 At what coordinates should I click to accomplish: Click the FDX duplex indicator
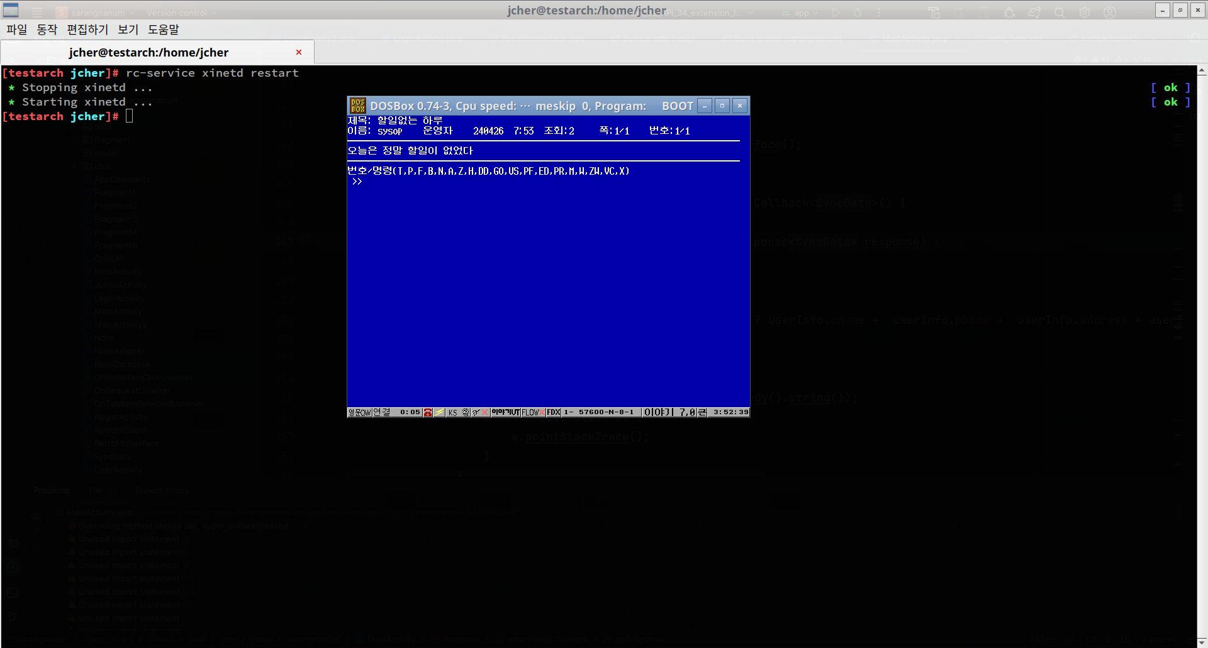click(554, 412)
